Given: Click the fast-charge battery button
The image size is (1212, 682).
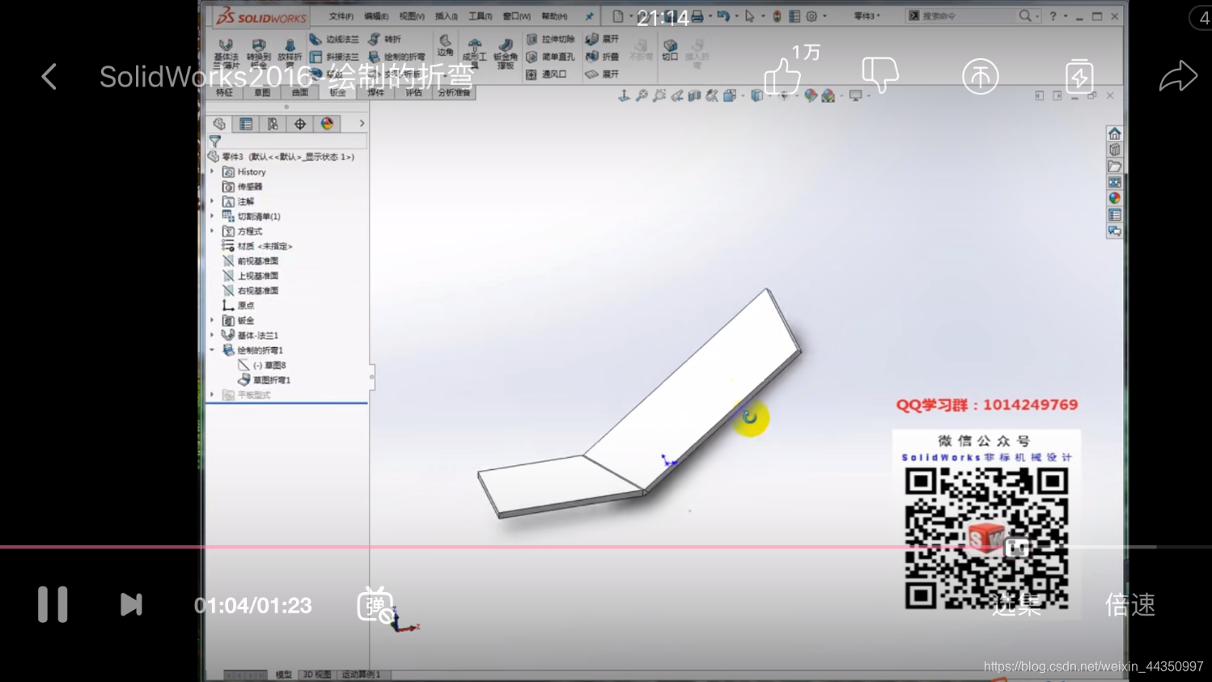Looking at the screenshot, I should pyautogui.click(x=1079, y=77).
